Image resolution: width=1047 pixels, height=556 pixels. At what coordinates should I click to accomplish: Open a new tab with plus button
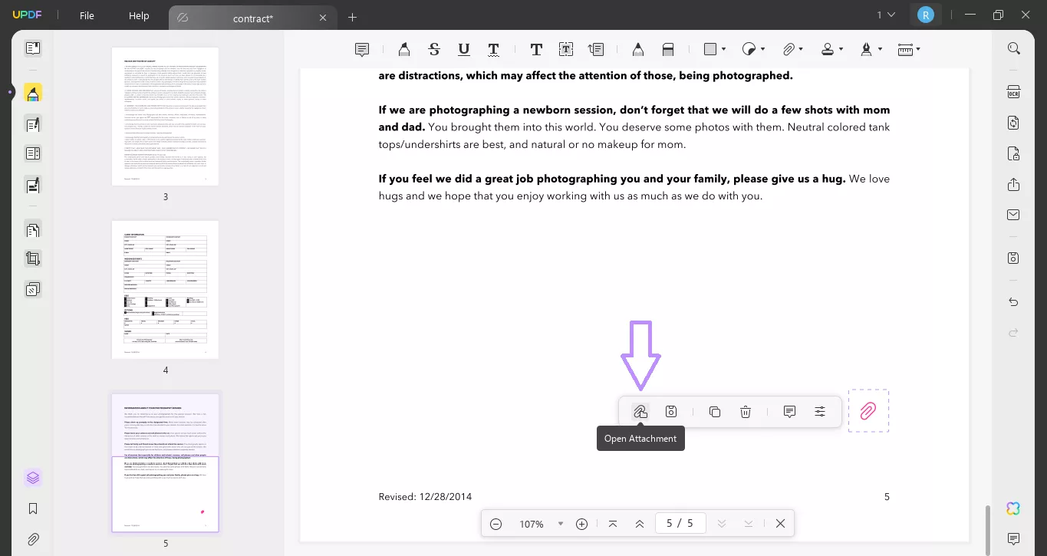353,17
